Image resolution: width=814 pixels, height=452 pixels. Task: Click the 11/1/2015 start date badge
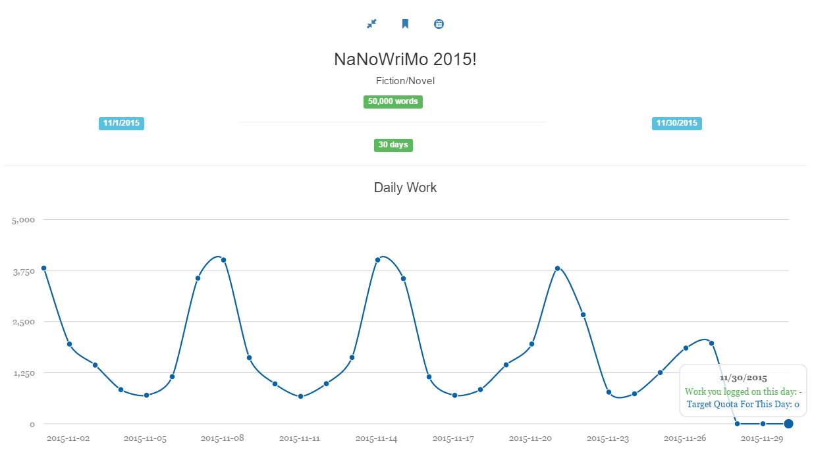point(121,123)
